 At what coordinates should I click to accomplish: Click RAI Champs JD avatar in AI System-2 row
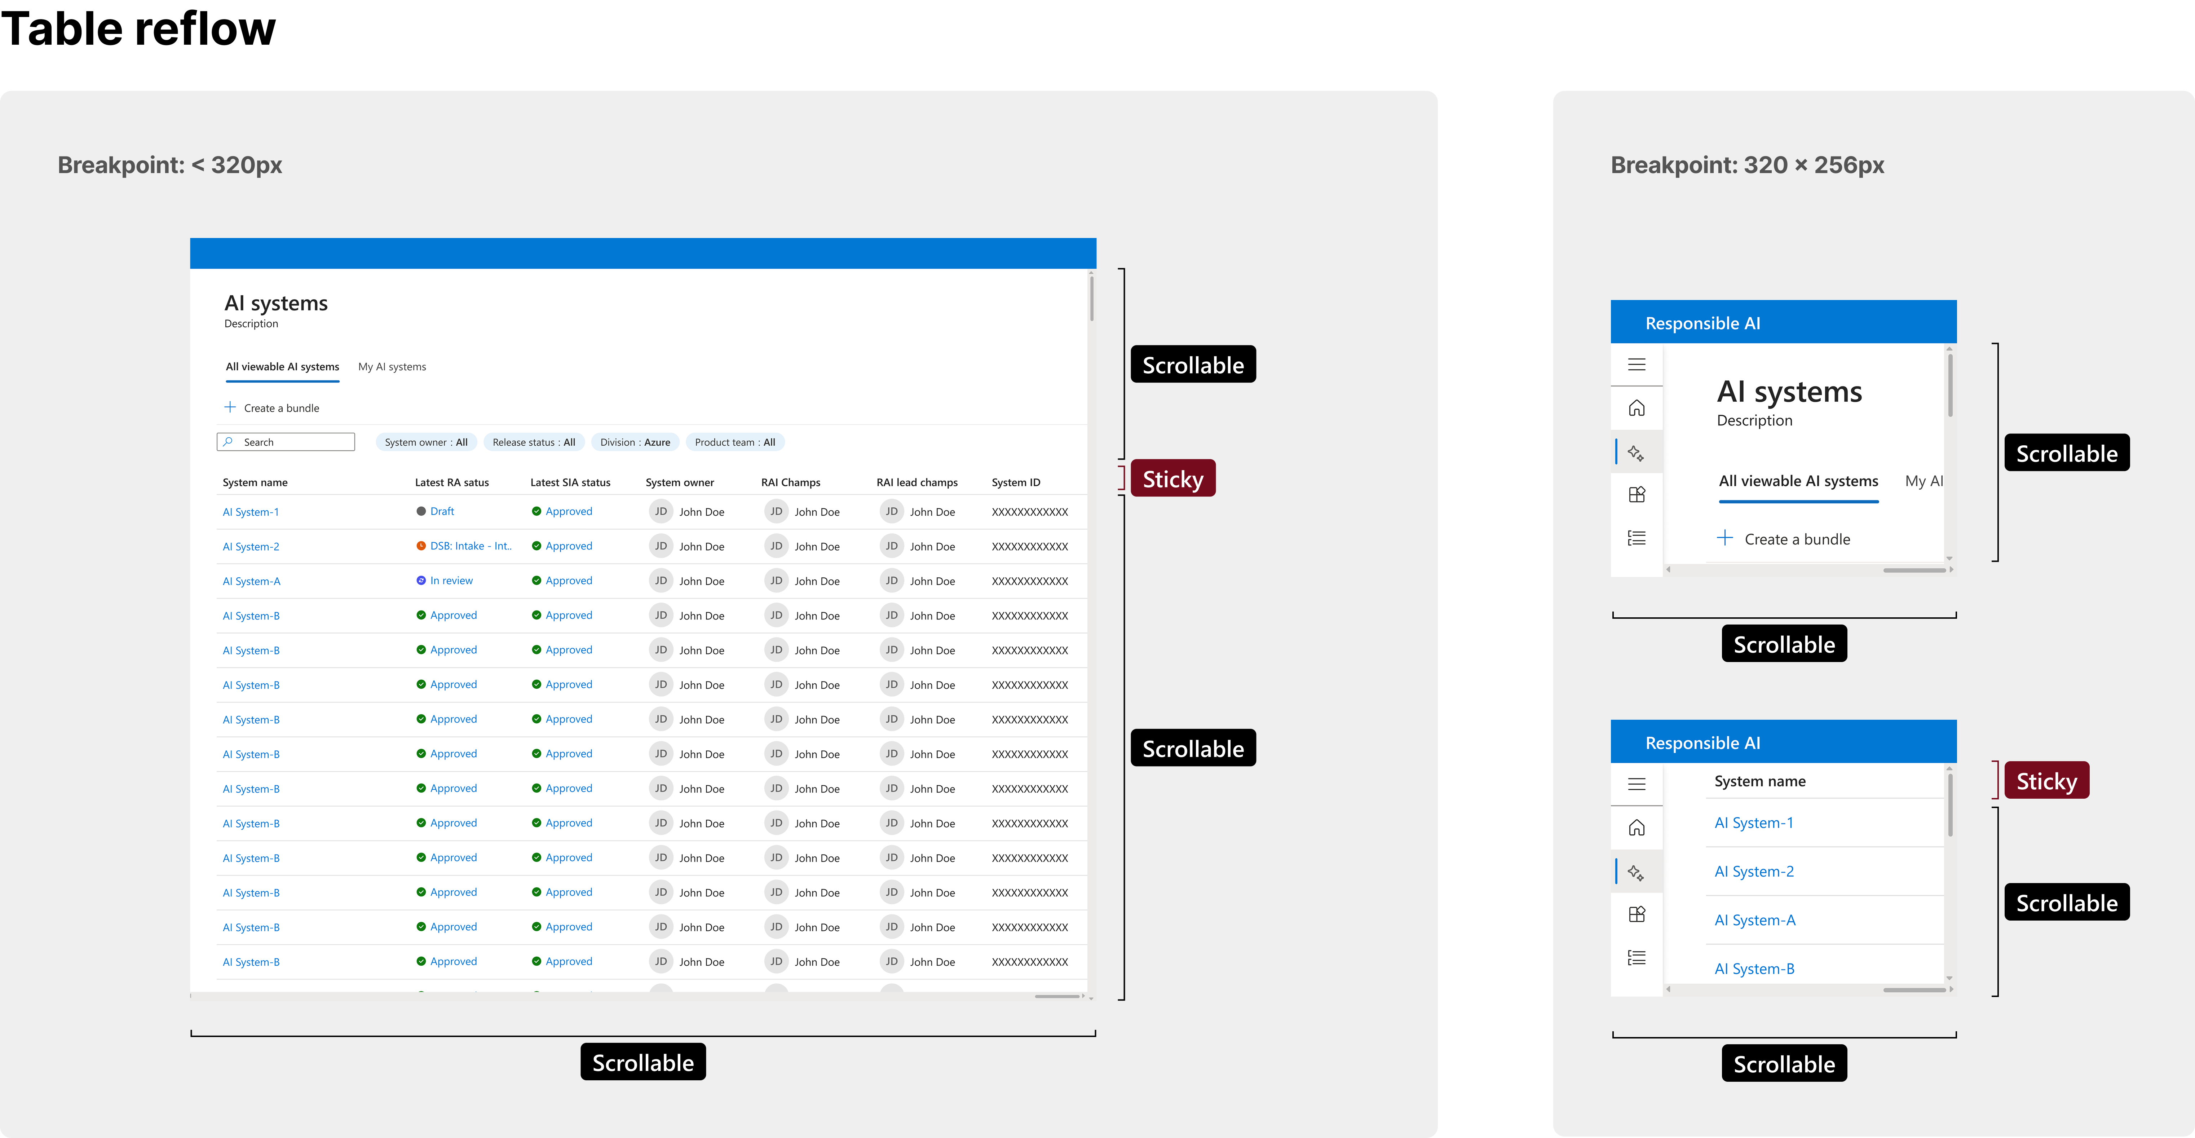(x=776, y=546)
